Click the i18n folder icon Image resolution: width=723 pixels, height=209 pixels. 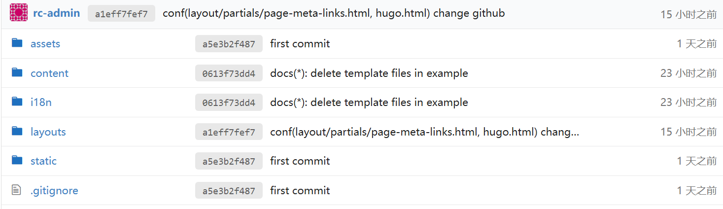click(17, 102)
